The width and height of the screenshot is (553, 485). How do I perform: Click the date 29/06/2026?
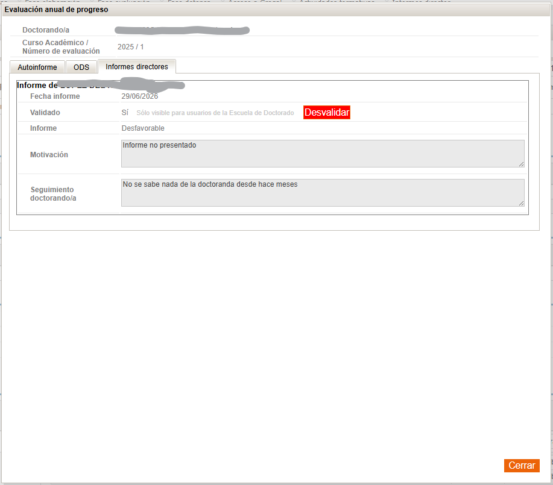coord(140,96)
